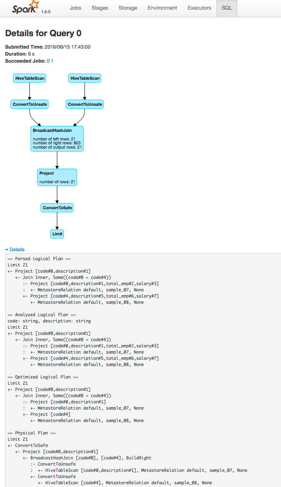Switch to the Stages tab
The image size is (281, 487).
[x=100, y=8]
